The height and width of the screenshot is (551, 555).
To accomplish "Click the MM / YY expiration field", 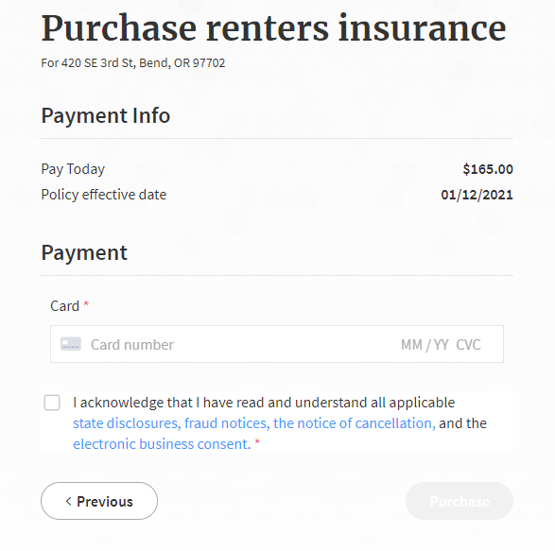I will pyautogui.click(x=425, y=345).
